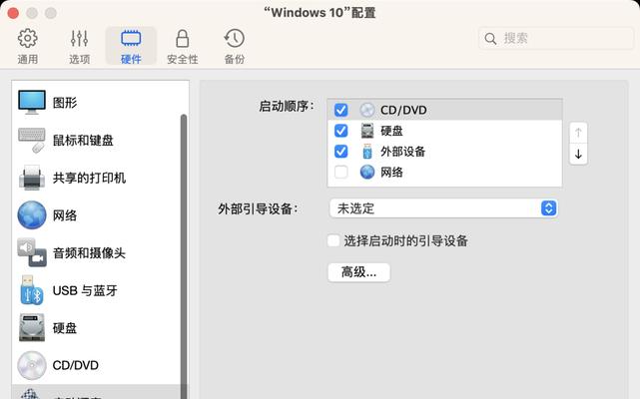Select 外部设备 label in boot order list
Image resolution: width=640 pixels, height=399 pixels.
pyautogui.click(x=402, y=152)
